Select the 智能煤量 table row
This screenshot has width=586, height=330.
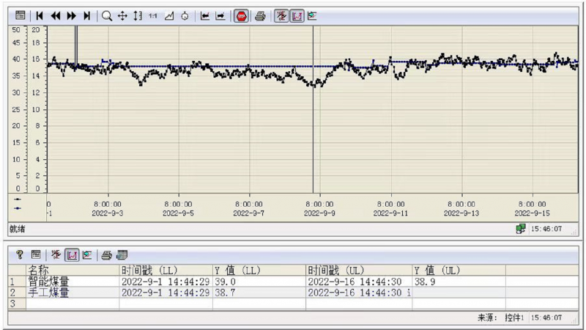50,281
